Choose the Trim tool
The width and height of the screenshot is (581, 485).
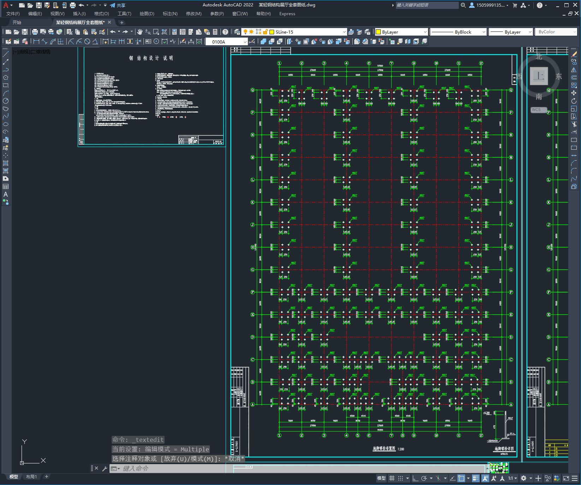click(574, 124)
